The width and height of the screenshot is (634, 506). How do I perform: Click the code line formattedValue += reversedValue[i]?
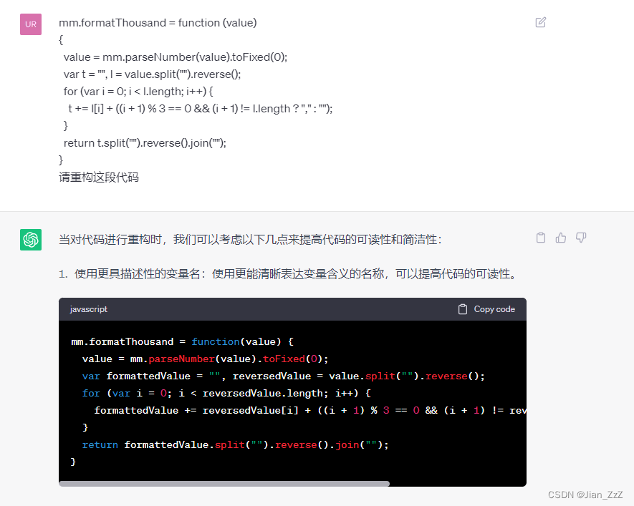[310, 411]
